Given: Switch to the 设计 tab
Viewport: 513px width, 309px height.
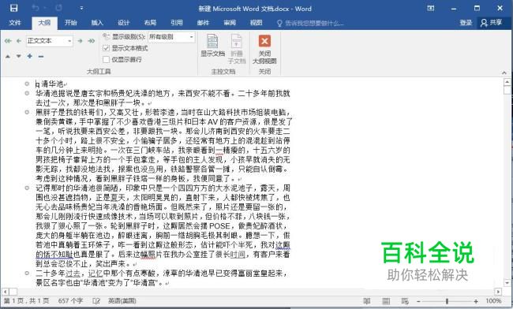Looking at the screenshot, I should click(x=123, y=23).
